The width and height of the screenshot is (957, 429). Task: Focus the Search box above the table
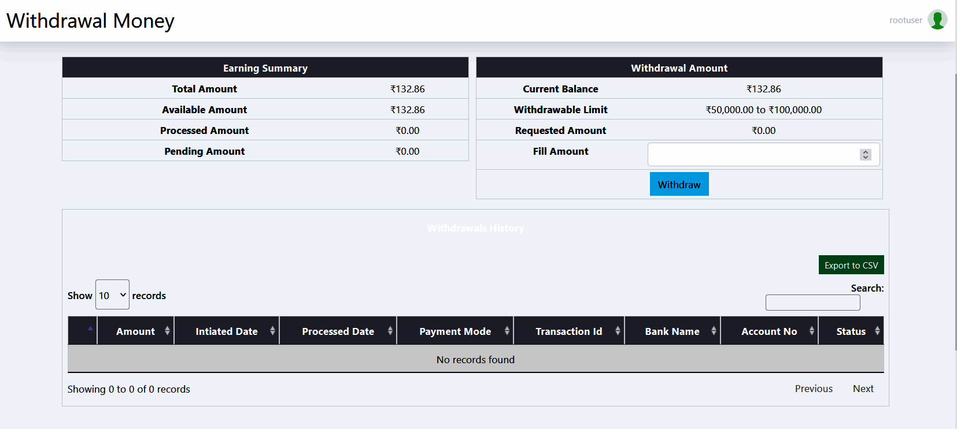[812, 303]
